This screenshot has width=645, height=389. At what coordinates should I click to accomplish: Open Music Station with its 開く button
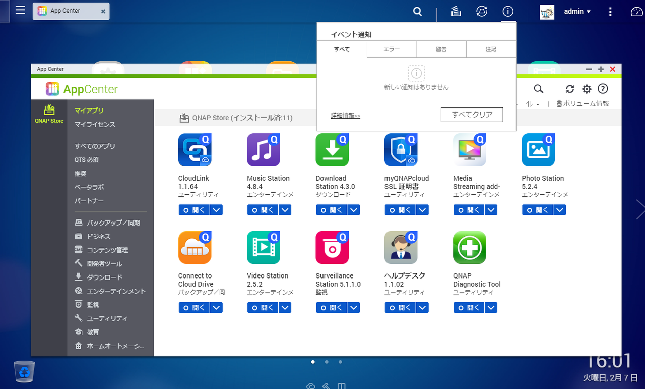263,210
